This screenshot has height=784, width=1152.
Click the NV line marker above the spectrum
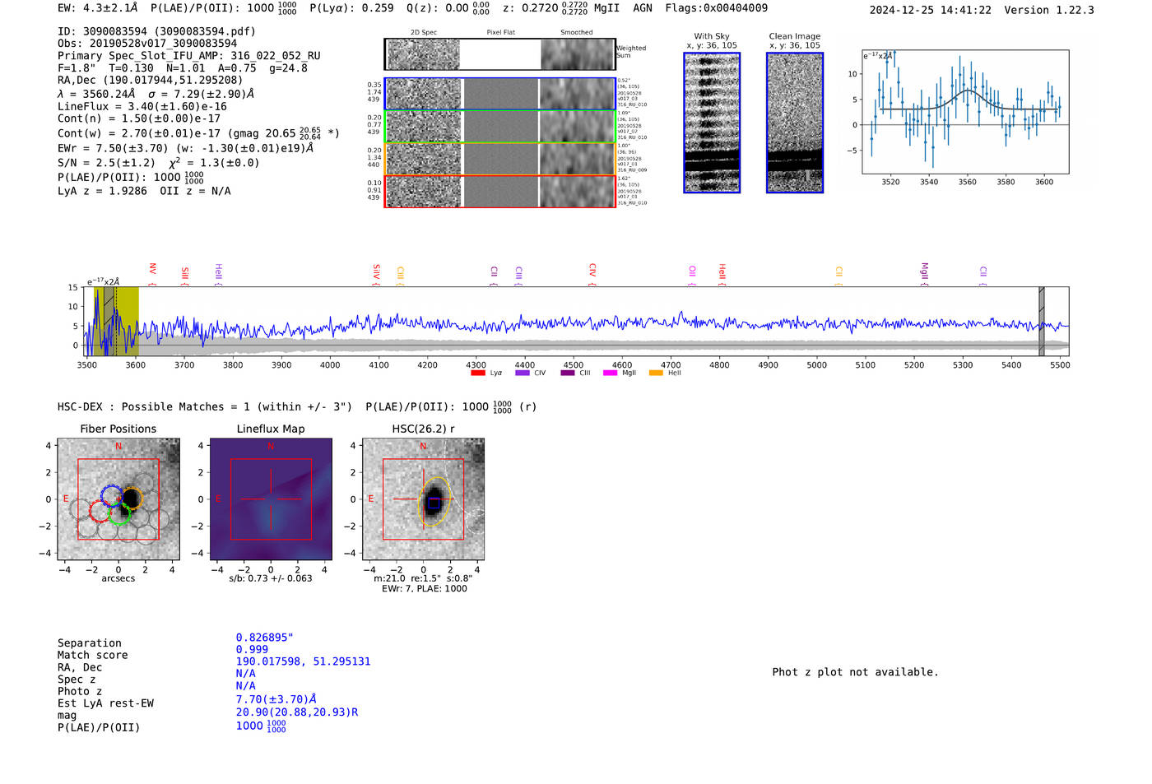pyautogui.click(x=152, y=270)
